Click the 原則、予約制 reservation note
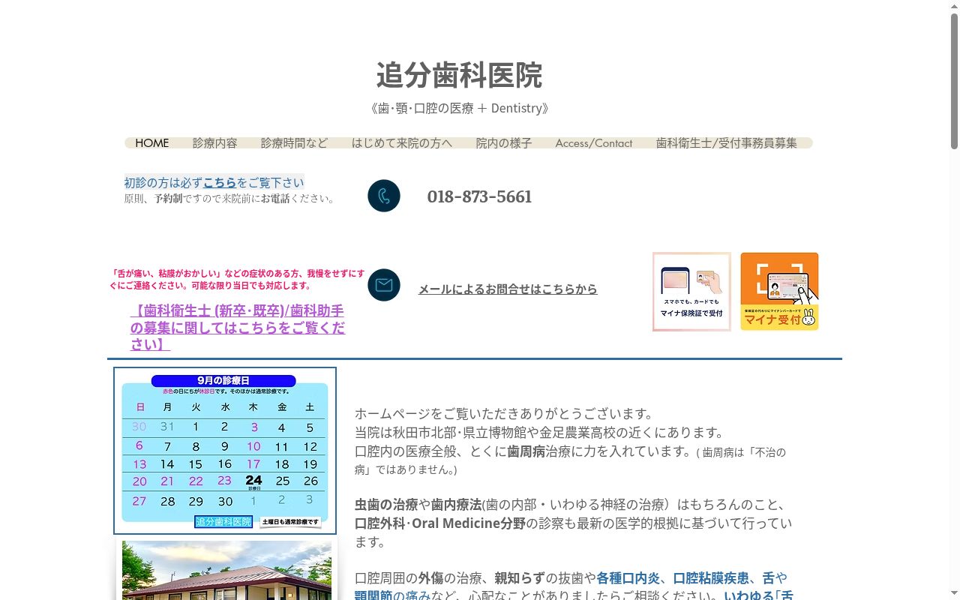Image resolution: width=960 pixels, height=600 pixels. (x=230, y=199)
